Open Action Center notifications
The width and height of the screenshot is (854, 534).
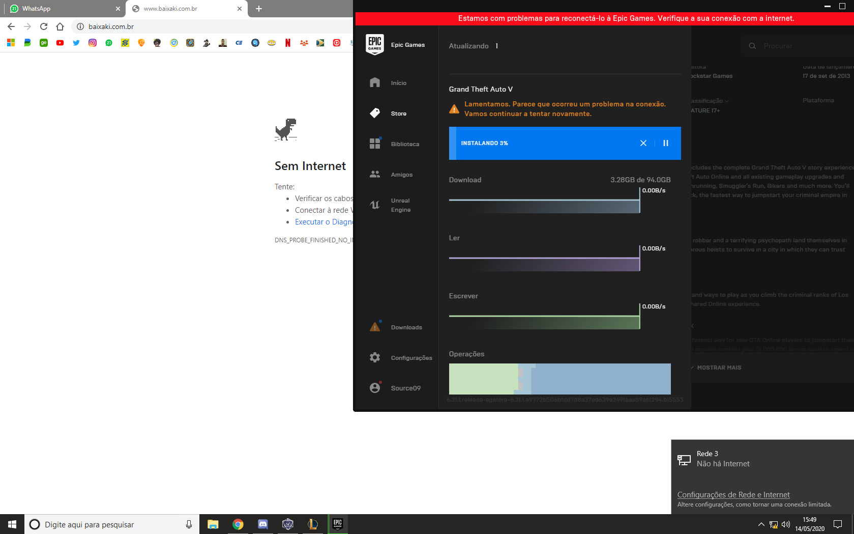(838, 524)
